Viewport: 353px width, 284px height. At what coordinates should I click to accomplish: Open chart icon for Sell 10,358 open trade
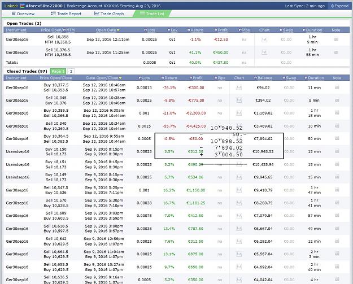(x=264, y=40)
